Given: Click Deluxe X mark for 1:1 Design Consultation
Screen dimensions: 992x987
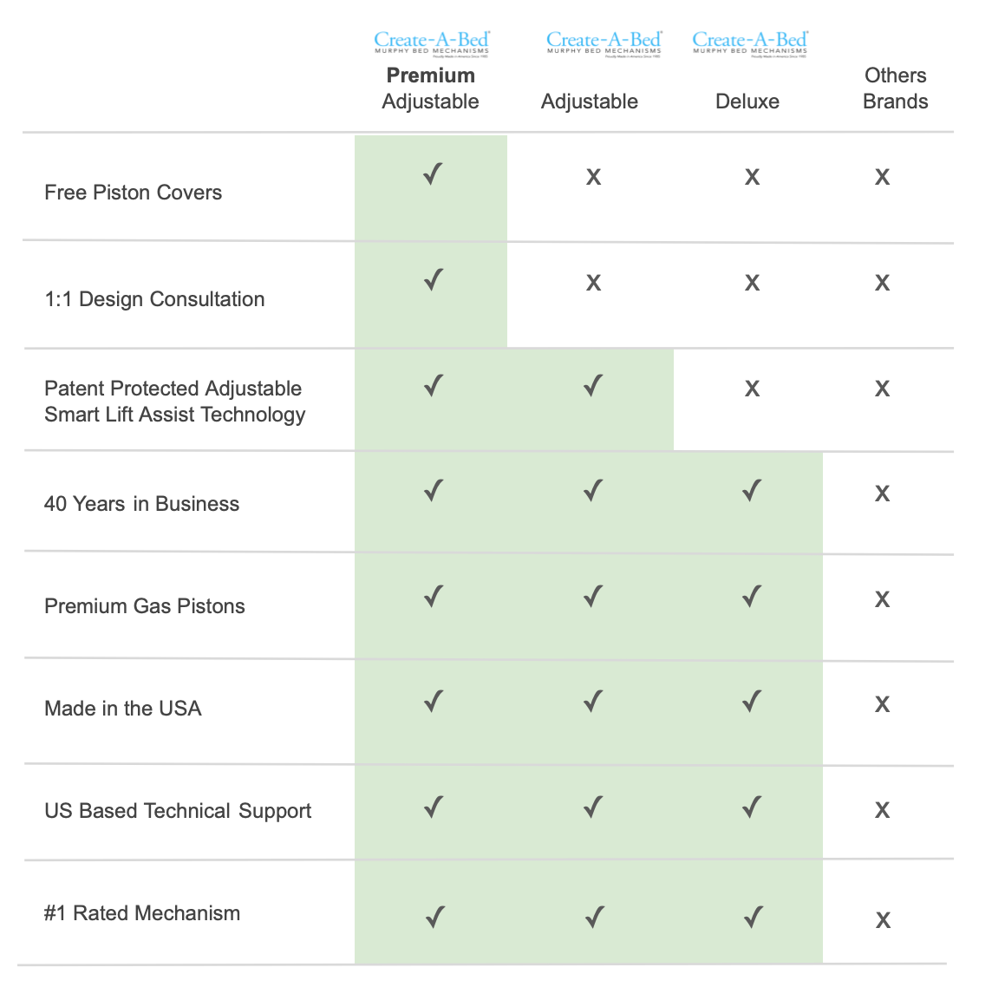Looking at the screenshot, I should coord(752,283).
